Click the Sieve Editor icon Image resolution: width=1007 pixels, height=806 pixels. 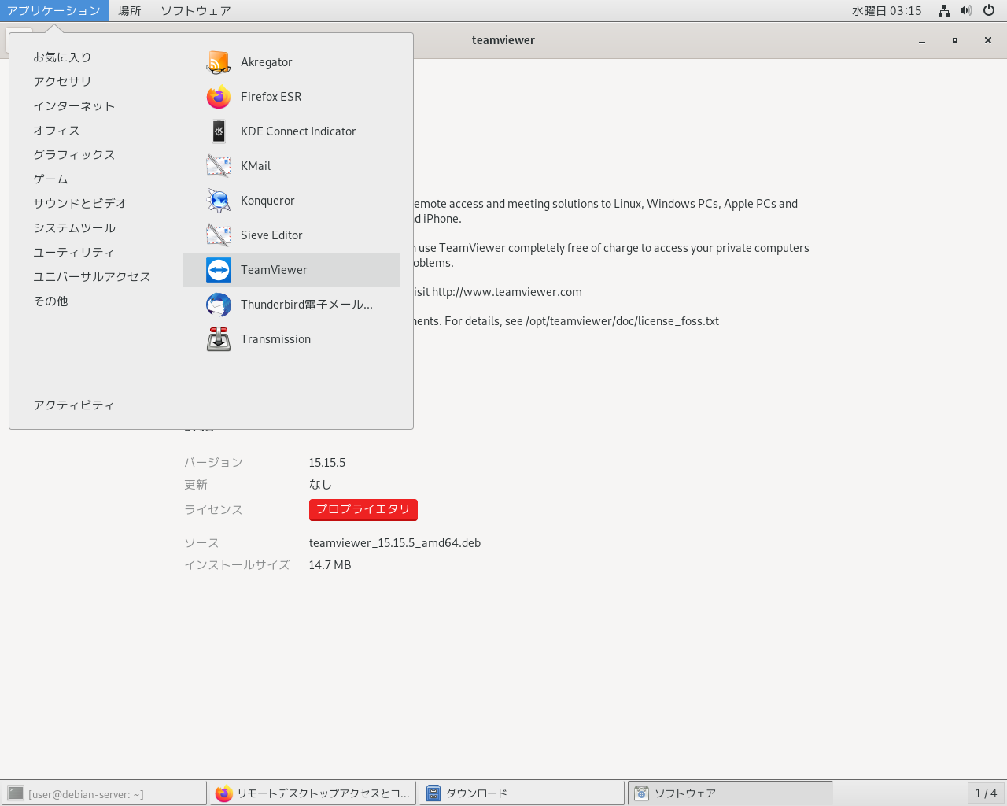click(219, 235)
